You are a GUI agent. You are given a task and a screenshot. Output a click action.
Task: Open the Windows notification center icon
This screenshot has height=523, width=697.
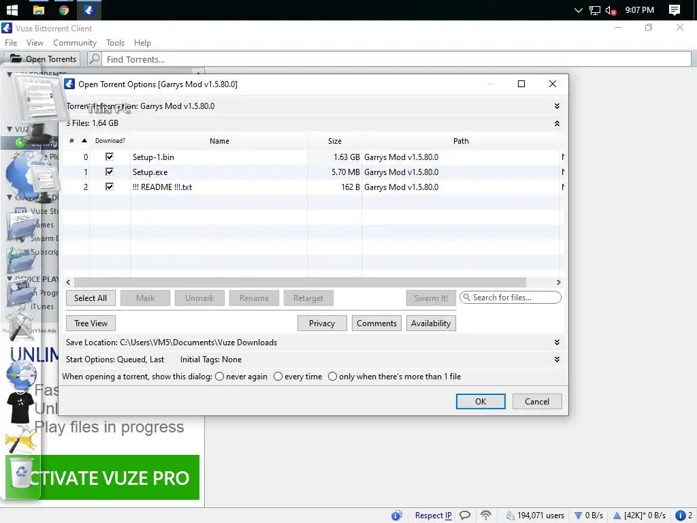click(675, 10)
